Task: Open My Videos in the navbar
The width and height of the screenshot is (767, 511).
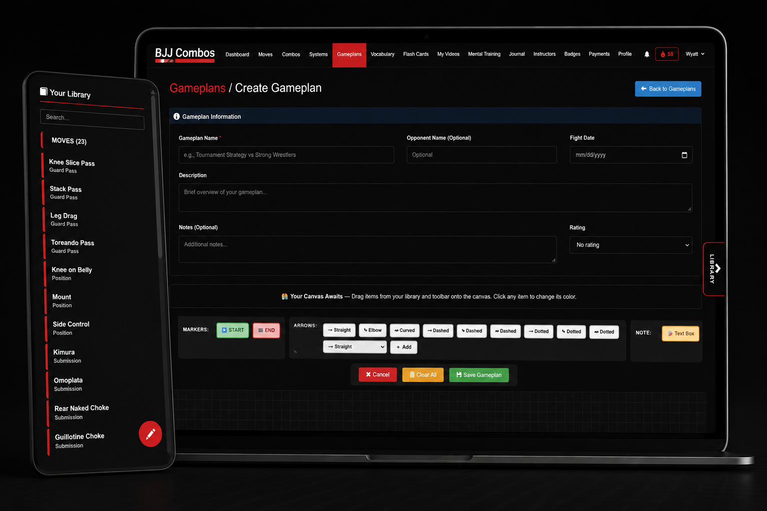Action: pyautogui.click(x=448, y=54)
